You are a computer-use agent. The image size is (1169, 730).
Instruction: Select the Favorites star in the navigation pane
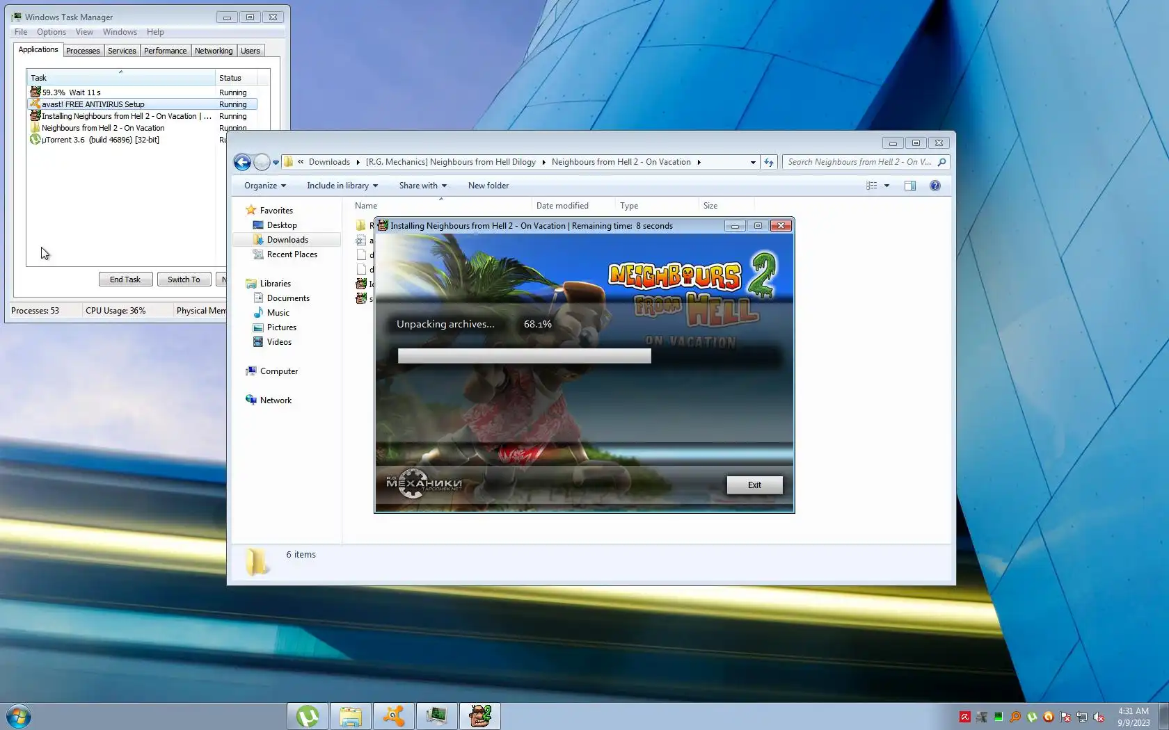point(251,210)
